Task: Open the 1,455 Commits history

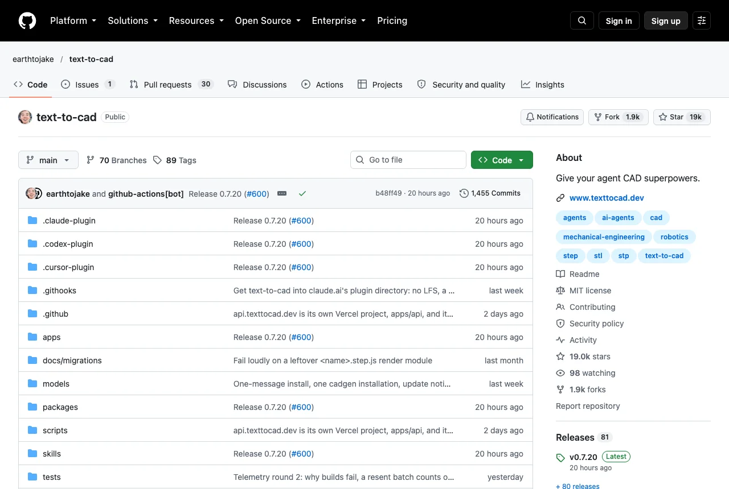Action: 490,193
